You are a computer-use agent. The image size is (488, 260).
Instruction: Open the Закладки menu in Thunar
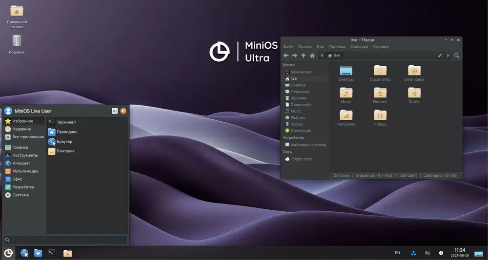click(359, 47)
